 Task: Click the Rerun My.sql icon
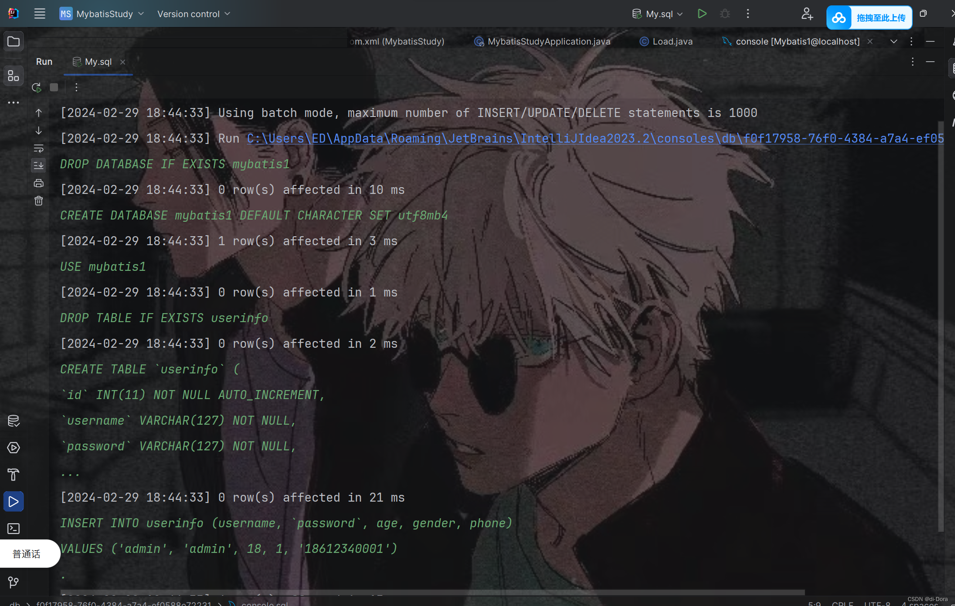[37, 87]
